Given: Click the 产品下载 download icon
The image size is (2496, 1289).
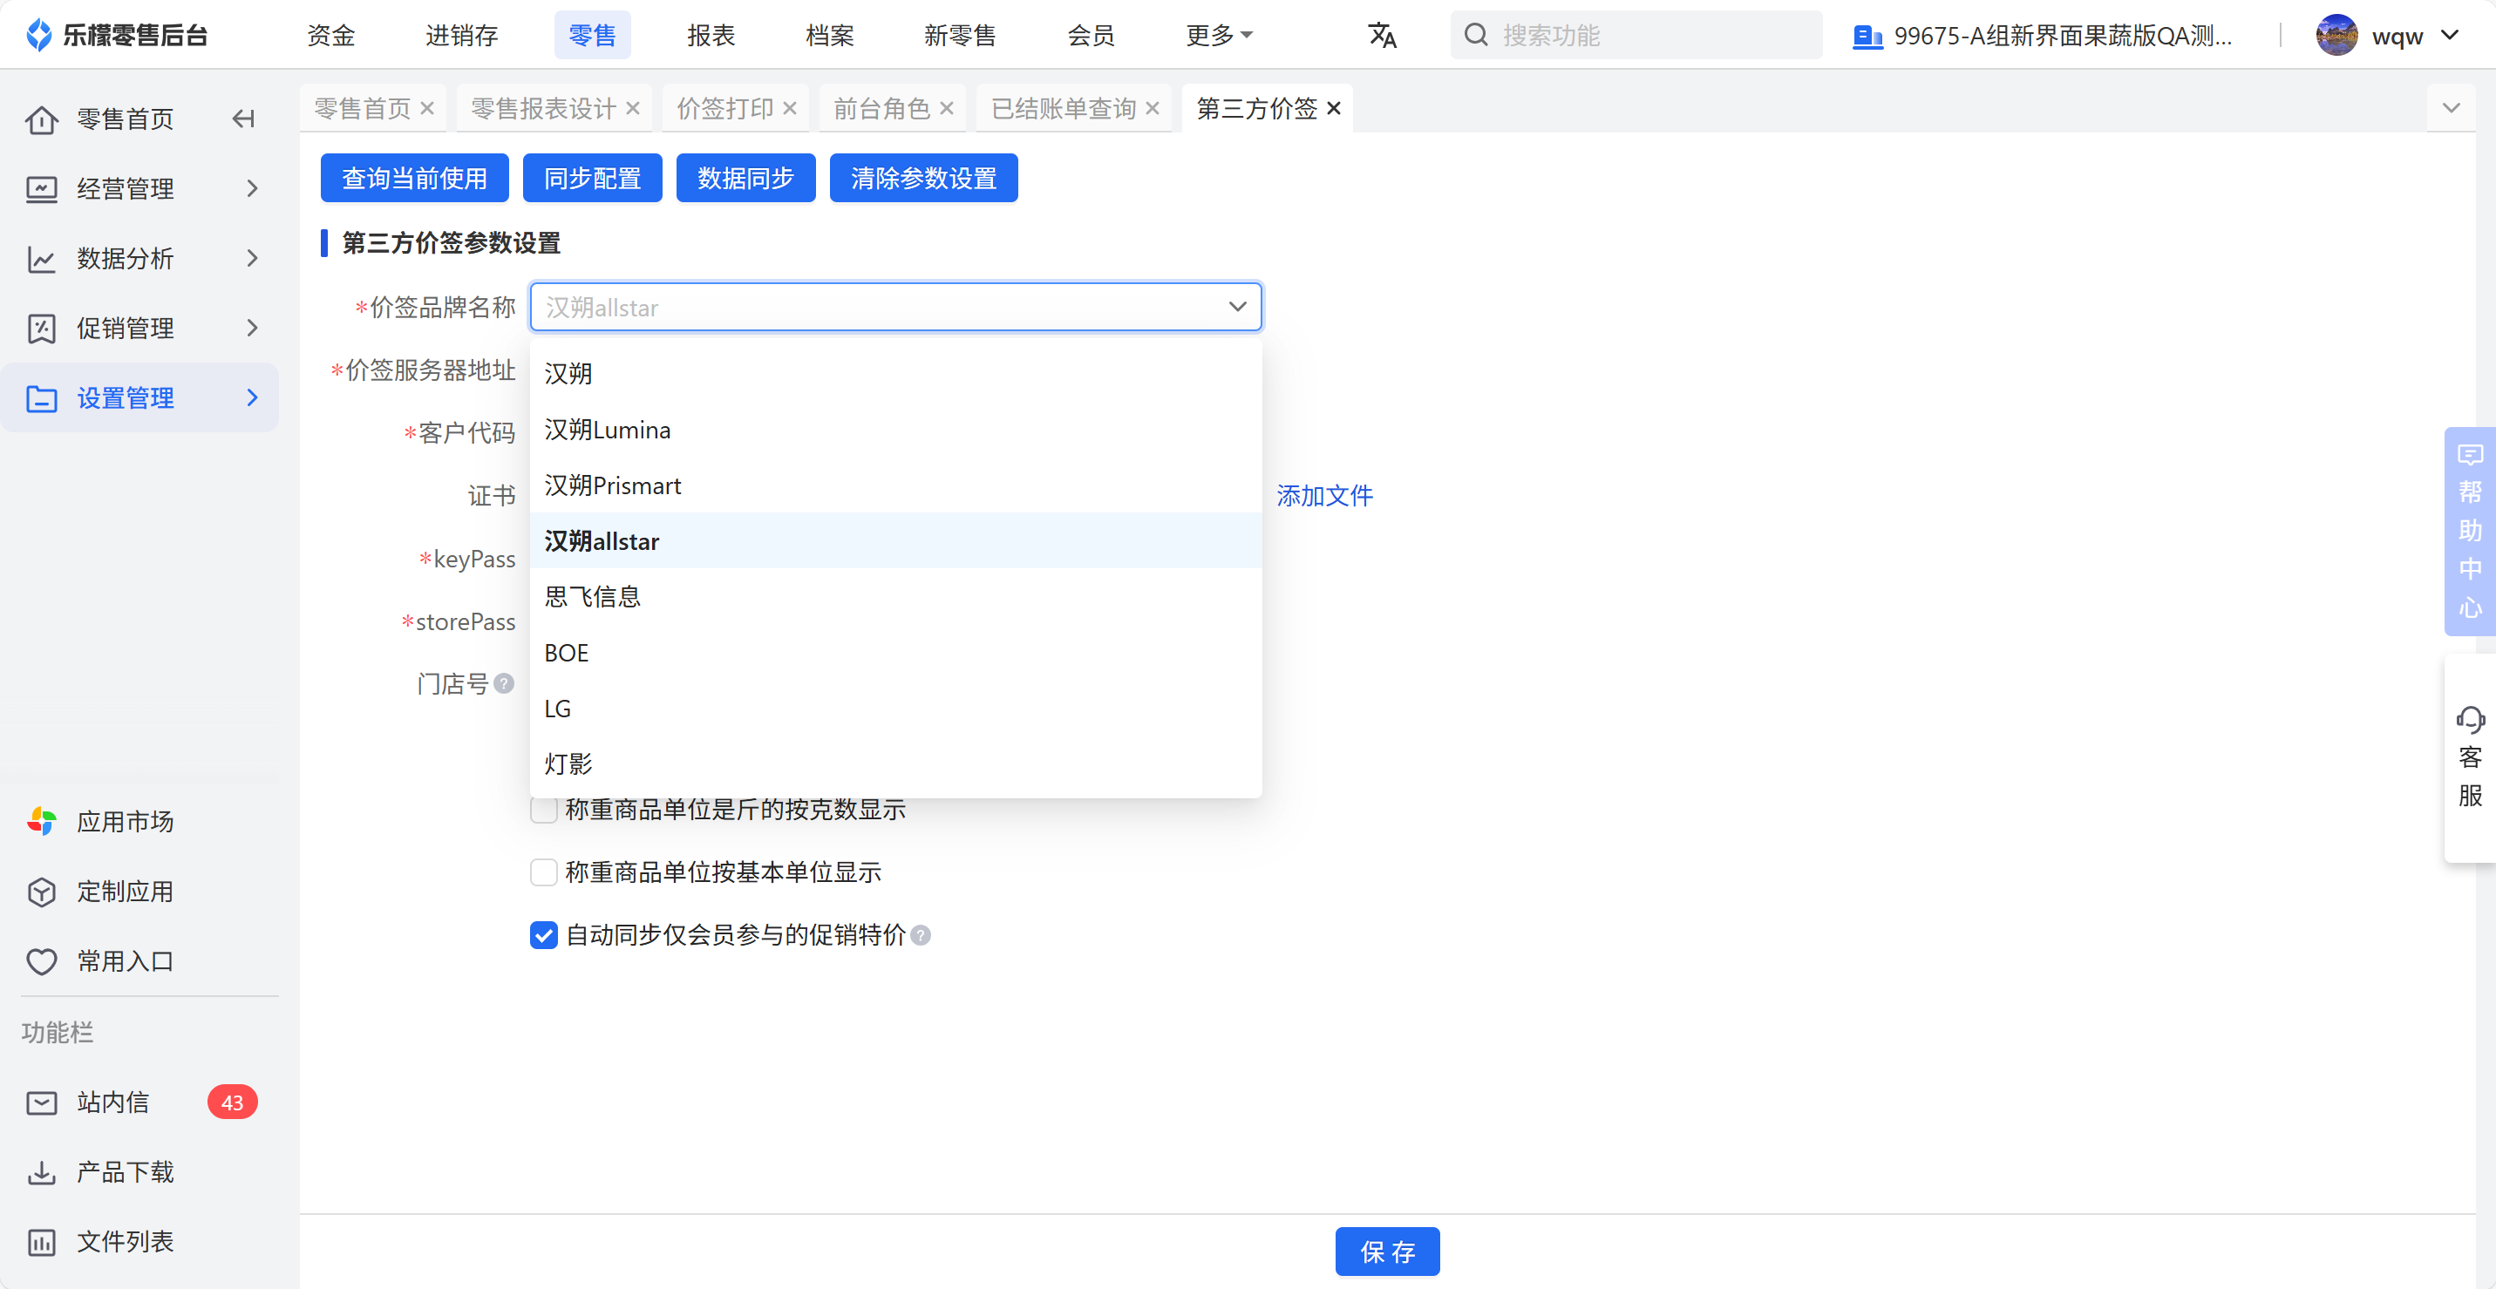Looking at the screenshot, I should (42, 1172).
